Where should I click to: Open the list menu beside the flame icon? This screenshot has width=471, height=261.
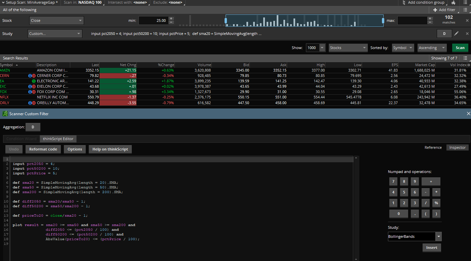(x=465, y=2)
